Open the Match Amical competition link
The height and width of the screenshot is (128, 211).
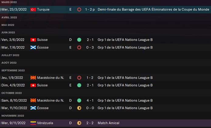point(109,123)
